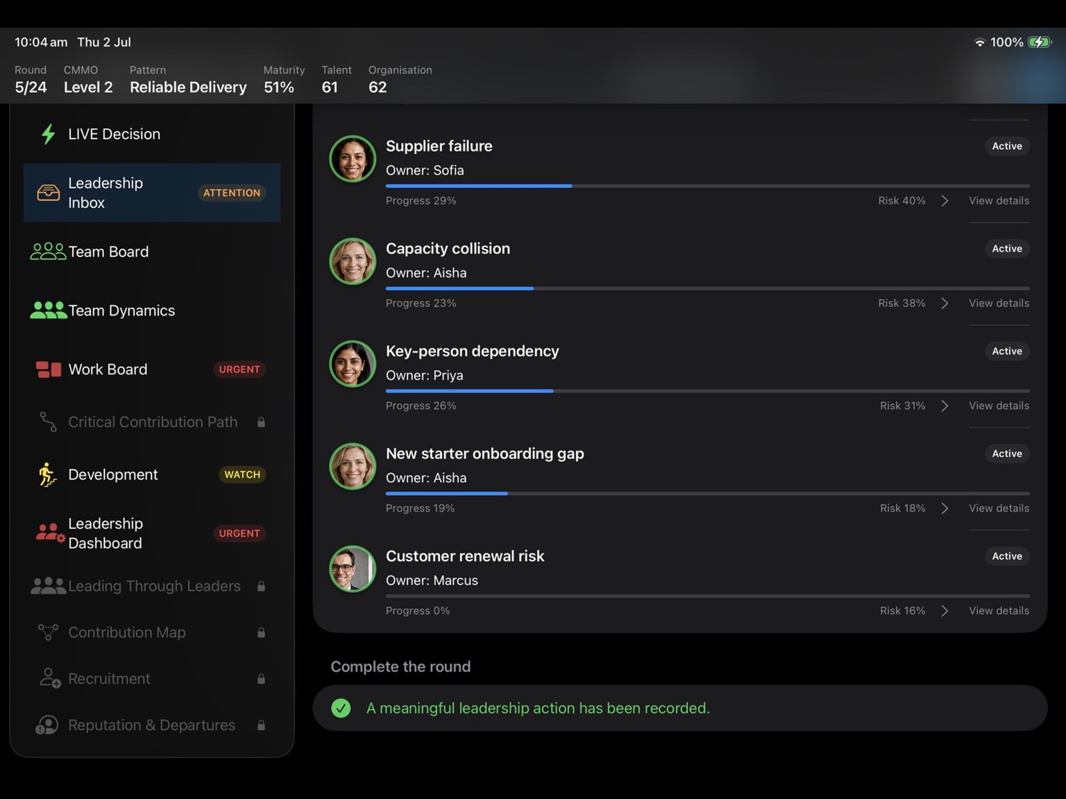Click the green checkmark in the round completion banner
Screen dimensions: 1066x799
[x=341, y=708]
